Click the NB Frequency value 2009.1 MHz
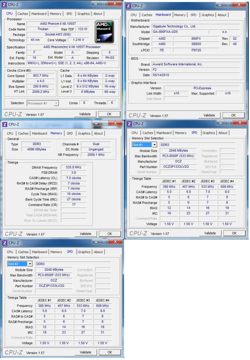Screen dimensions: 250x360 coord(96,155)
